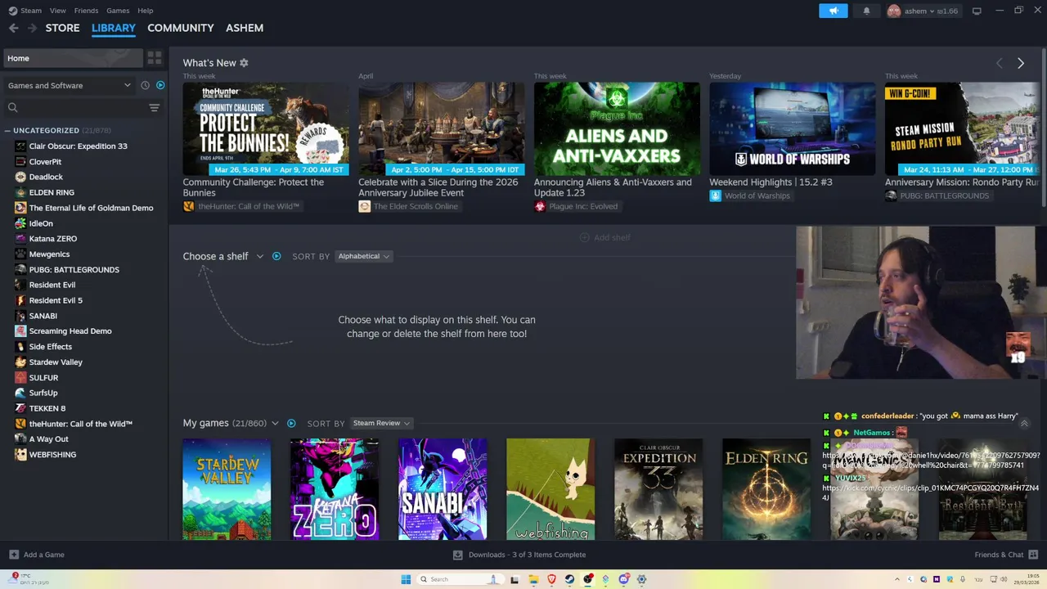
Task: Toggle ready-to-play filter on My games shelf
Action: tap(291, 423)
